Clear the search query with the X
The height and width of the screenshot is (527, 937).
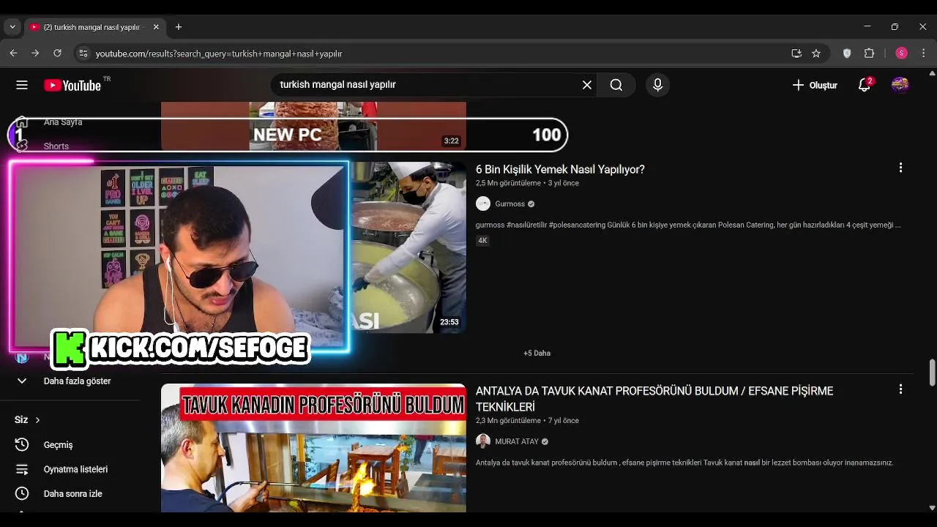(587, 85)
